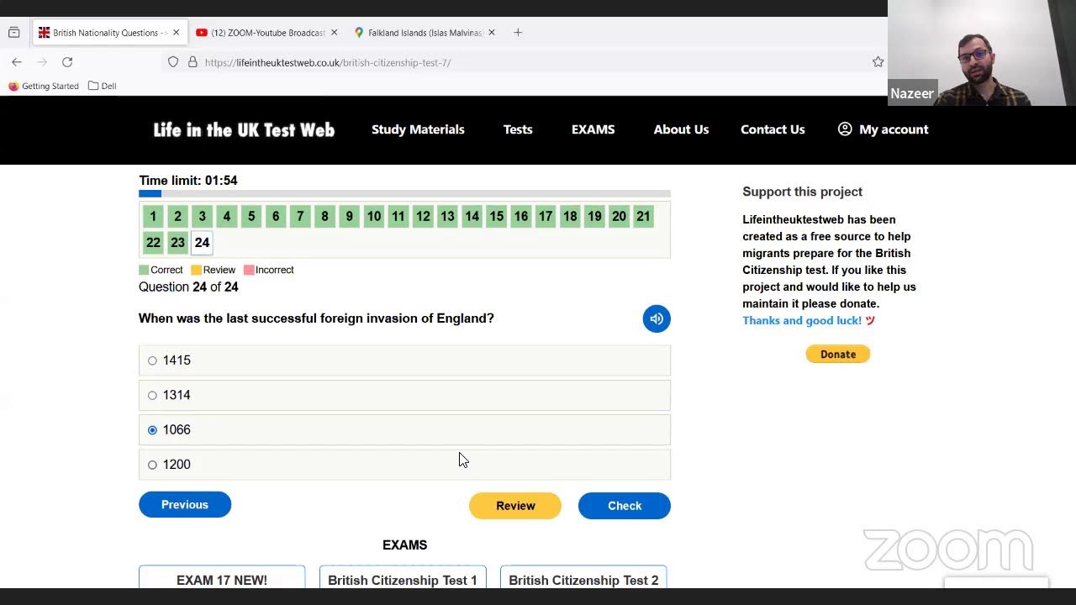The height and width of the screenshot is (605, 1076).
Task: Select the 1314 answer option
Action: 404,395
